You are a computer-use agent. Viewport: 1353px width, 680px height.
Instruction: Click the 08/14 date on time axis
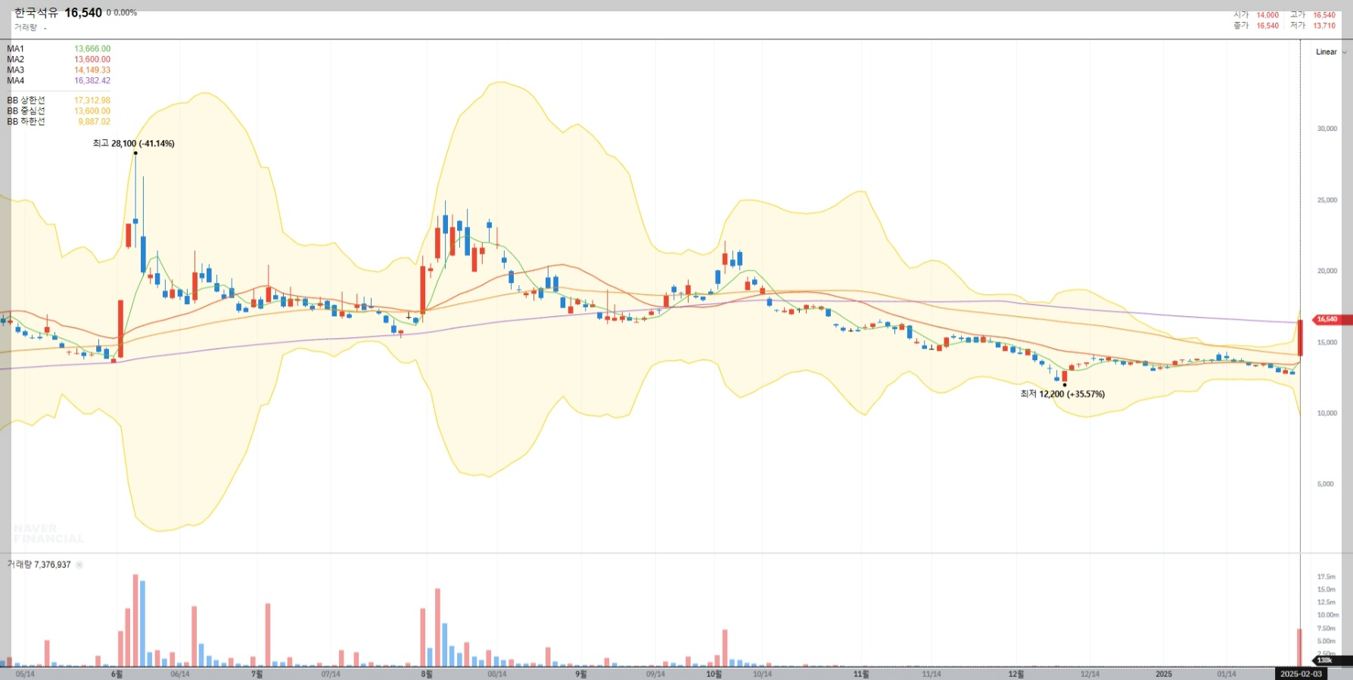(497, 674)
